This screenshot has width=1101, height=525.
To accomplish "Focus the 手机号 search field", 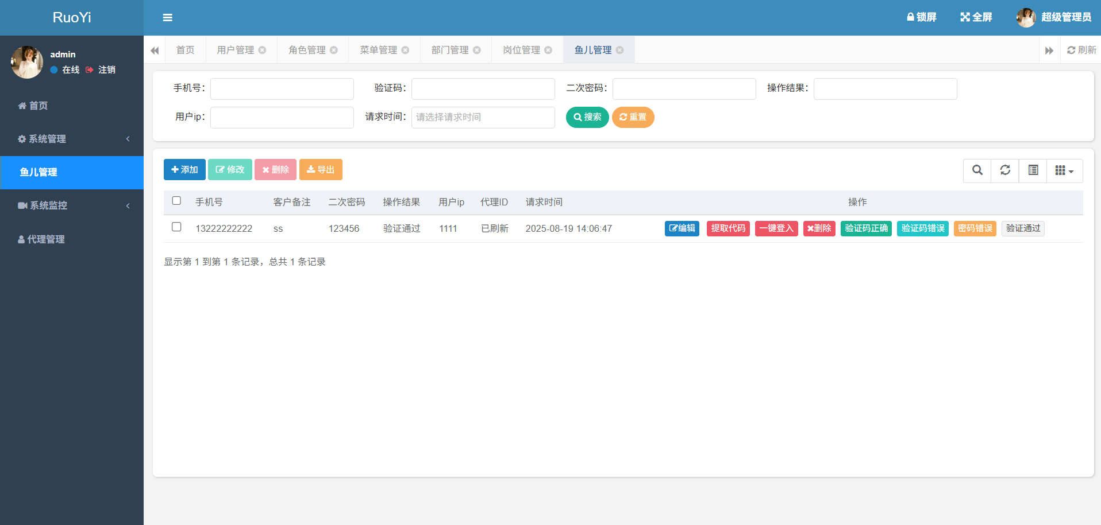I will (x=282, y=89).
